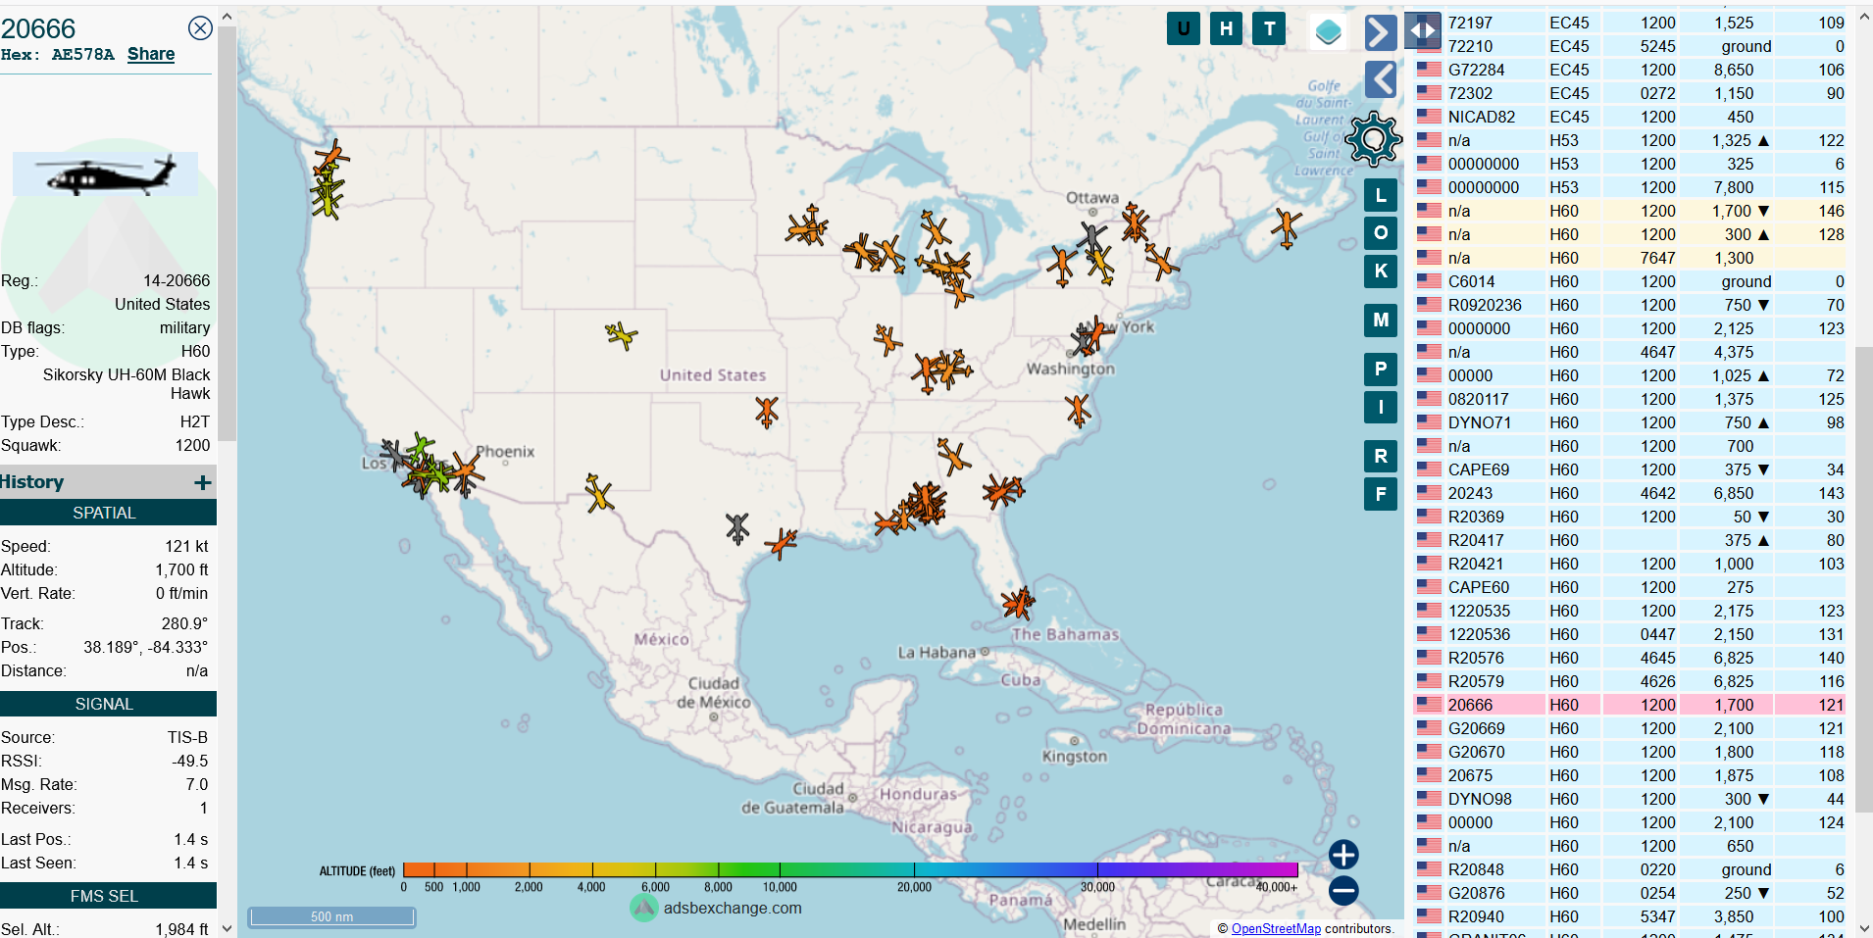Click the altitude color scale bar
Viewport: 1873px width, 938px height.
pyautogui.click(x=850, y=869)
